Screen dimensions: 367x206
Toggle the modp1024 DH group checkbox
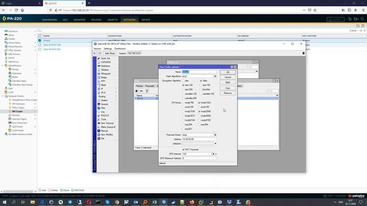point(200,102)
